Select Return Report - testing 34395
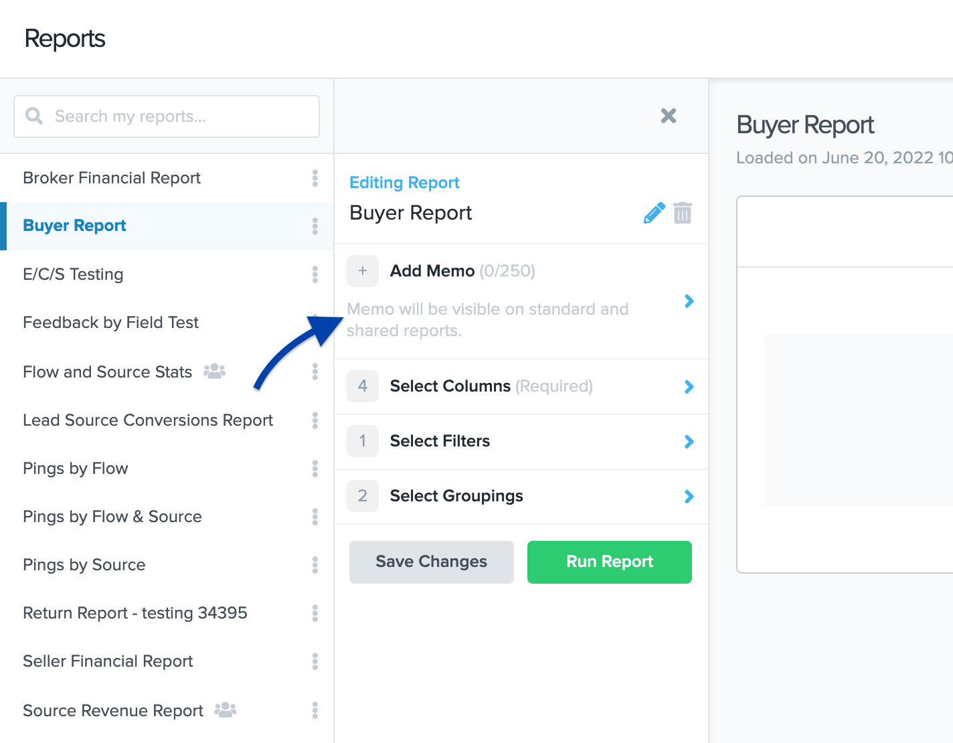This screenshot has height=743, width=953. [x=135, y=613]
